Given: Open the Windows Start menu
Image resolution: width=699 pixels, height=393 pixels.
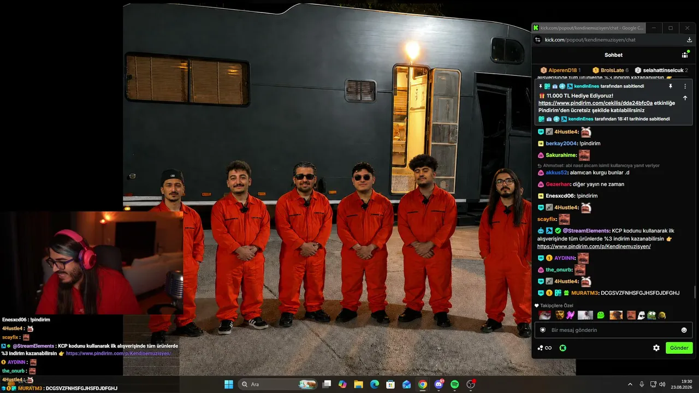Looking at the screenshot, I should click(x=229, y=384).
